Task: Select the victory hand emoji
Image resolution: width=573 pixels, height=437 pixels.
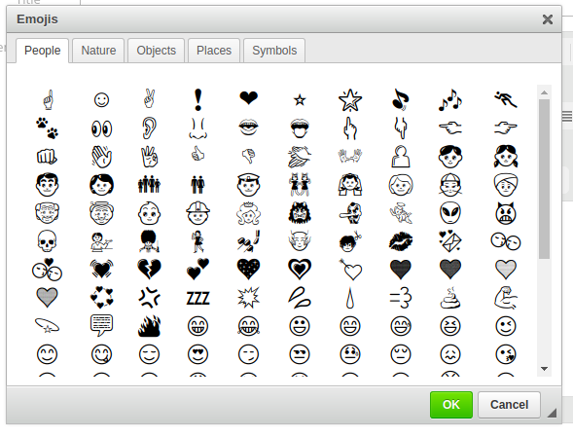Action: (x=149, y=99)
